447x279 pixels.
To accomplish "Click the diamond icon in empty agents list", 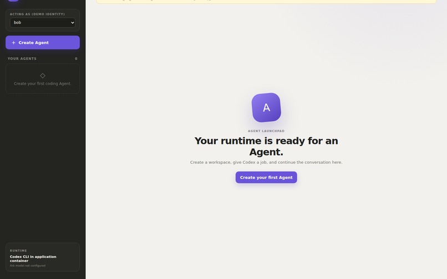I will [x=43, y=76].
